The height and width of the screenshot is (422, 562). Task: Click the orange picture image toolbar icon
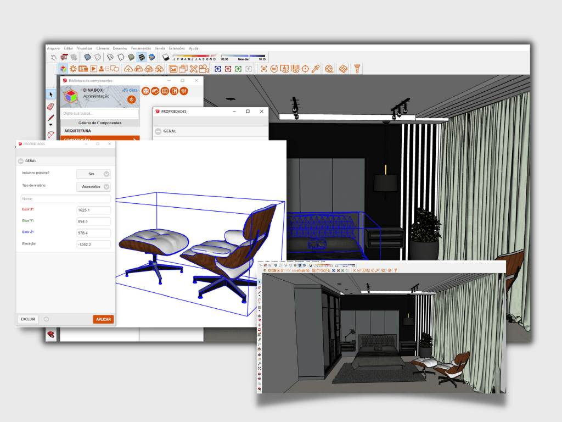coord(173,69)
